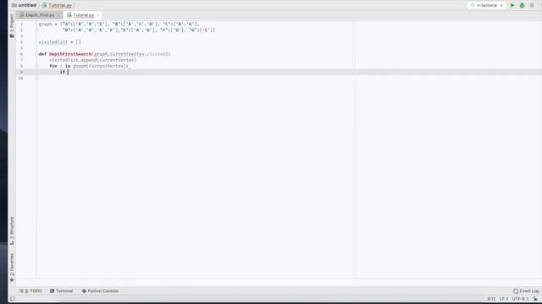Click the Tutorial.py breadcrumb in navigation bar

click(x=58, y=5)
